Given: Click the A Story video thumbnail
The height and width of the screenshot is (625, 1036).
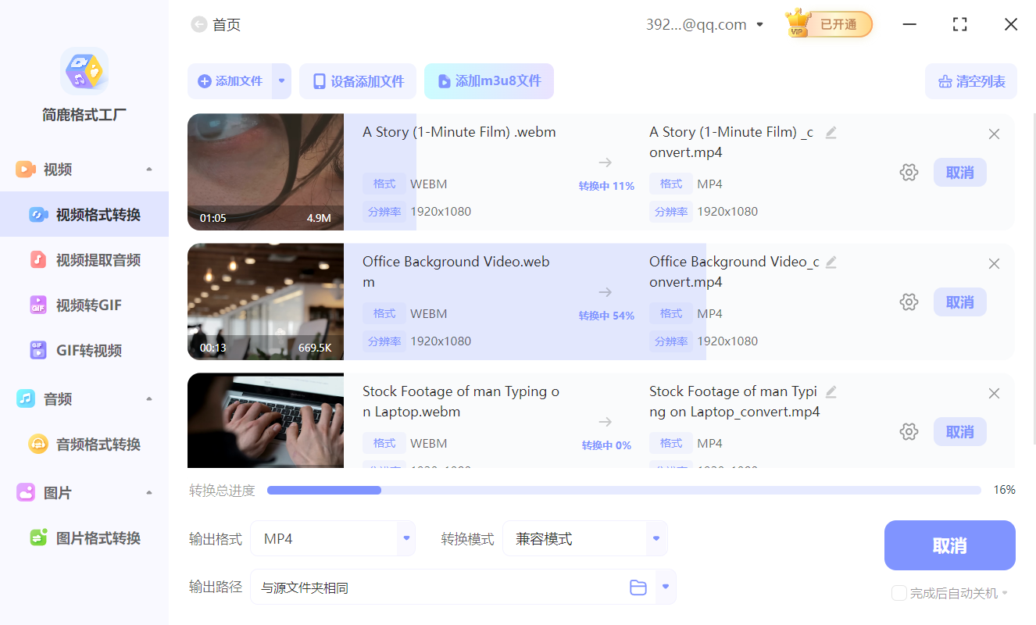Looking at the screenshot, I should click(266, 172).
